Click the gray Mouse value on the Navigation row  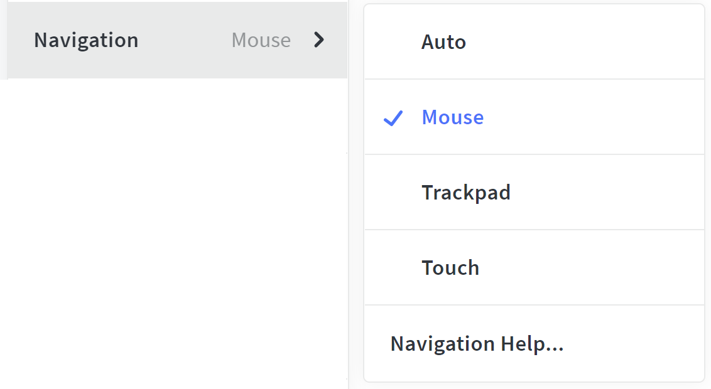pyautogui.click(x=261, y=40)
